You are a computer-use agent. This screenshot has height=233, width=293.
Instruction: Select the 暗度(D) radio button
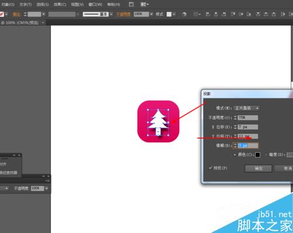266,155
